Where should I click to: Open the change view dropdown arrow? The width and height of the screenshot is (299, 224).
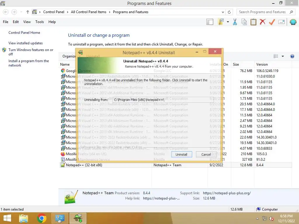click(283, 56)
